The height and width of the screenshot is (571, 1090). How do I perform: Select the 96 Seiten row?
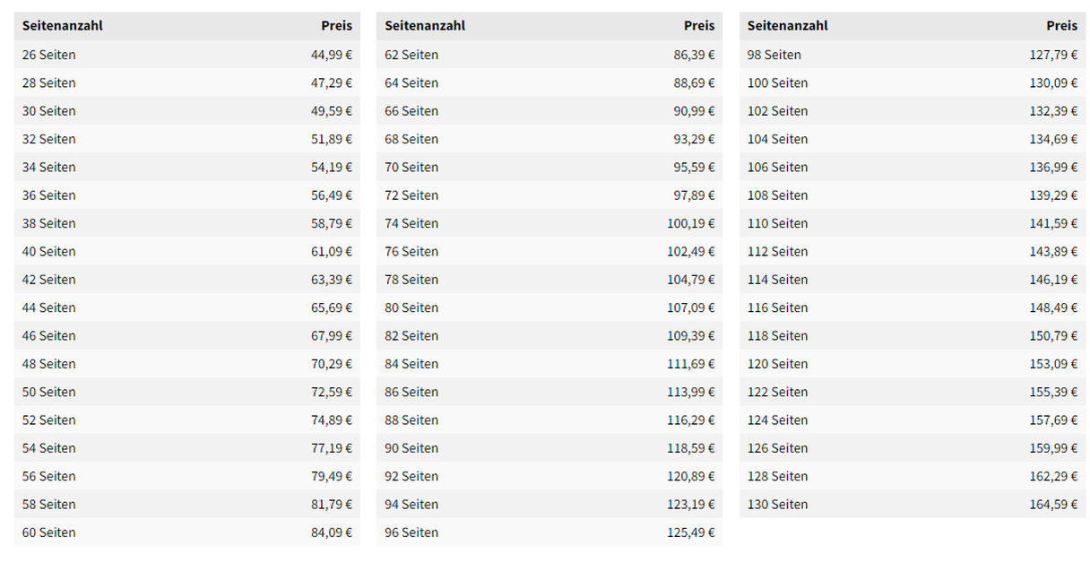point(549,532)
